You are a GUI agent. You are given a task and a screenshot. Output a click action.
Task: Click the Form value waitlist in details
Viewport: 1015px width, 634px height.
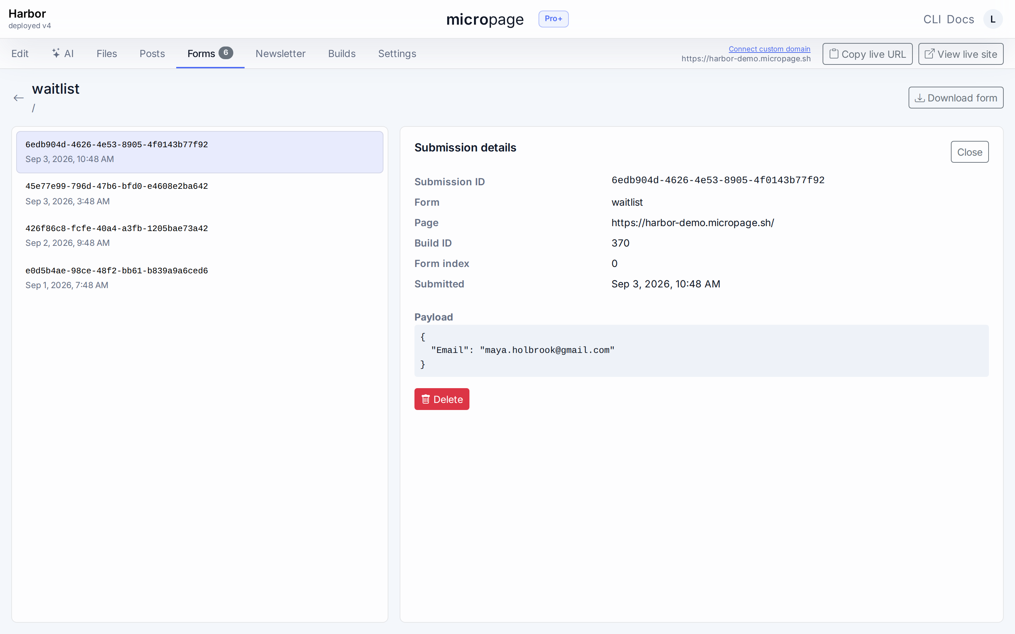[627, 202]
